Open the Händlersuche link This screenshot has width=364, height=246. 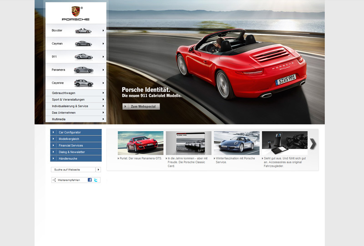click(76, 159)
